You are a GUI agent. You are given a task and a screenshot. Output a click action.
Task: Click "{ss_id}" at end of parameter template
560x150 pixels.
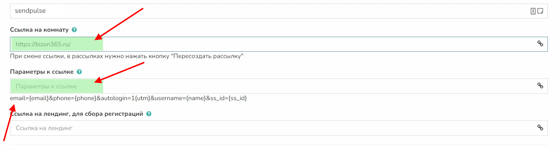pos(238,98)
